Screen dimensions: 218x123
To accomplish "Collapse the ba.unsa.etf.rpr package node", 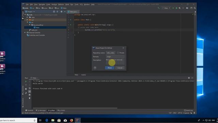I will (30, 25).
